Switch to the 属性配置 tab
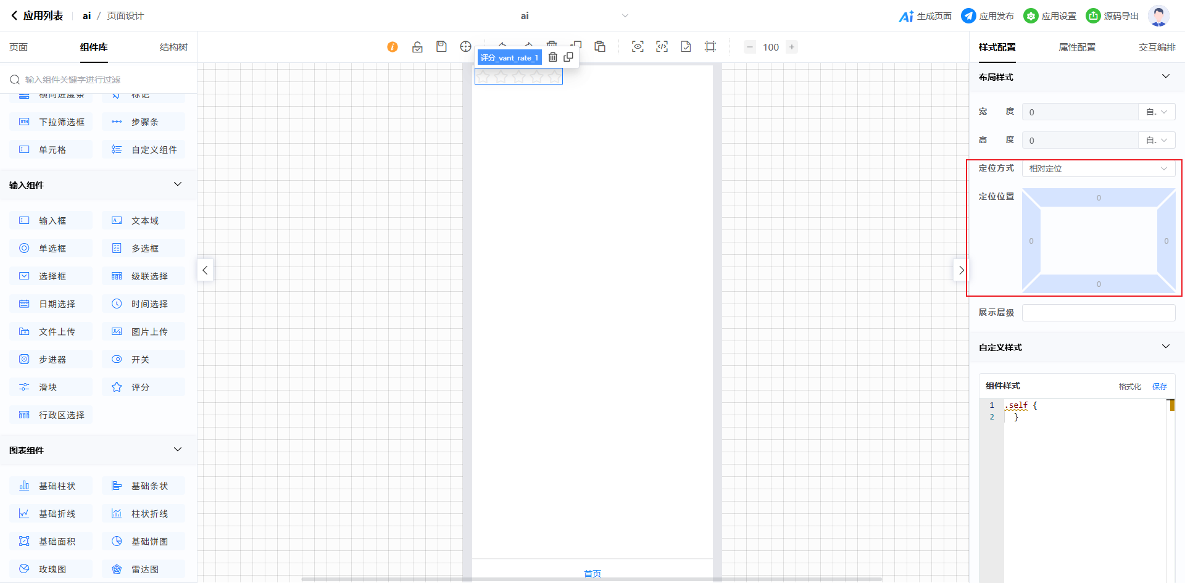This screenshot has height=583, width=1185. pyautogui.click(x=1077, y=48)
